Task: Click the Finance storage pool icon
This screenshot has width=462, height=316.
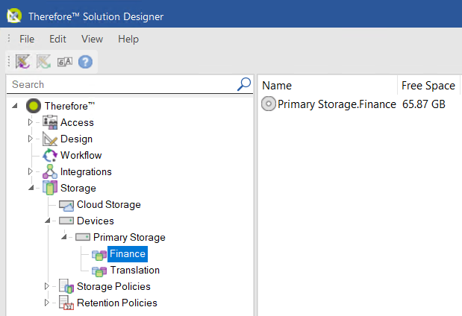Action: [99, 254]
